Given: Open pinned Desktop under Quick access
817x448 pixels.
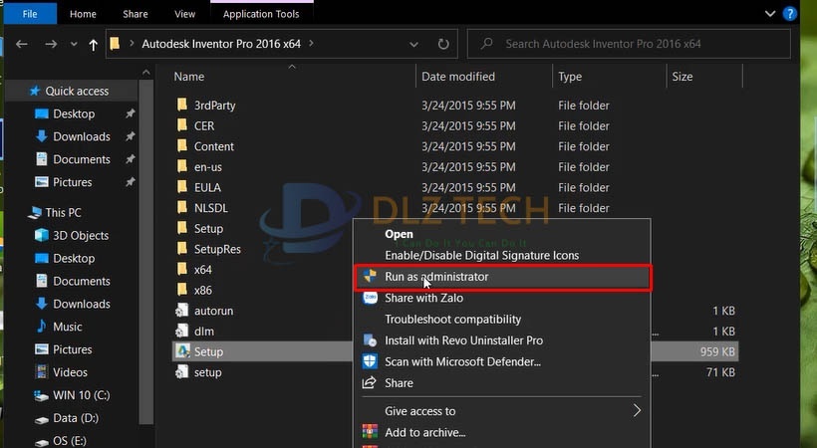Looking at the screenshot, I should point(74,114).
